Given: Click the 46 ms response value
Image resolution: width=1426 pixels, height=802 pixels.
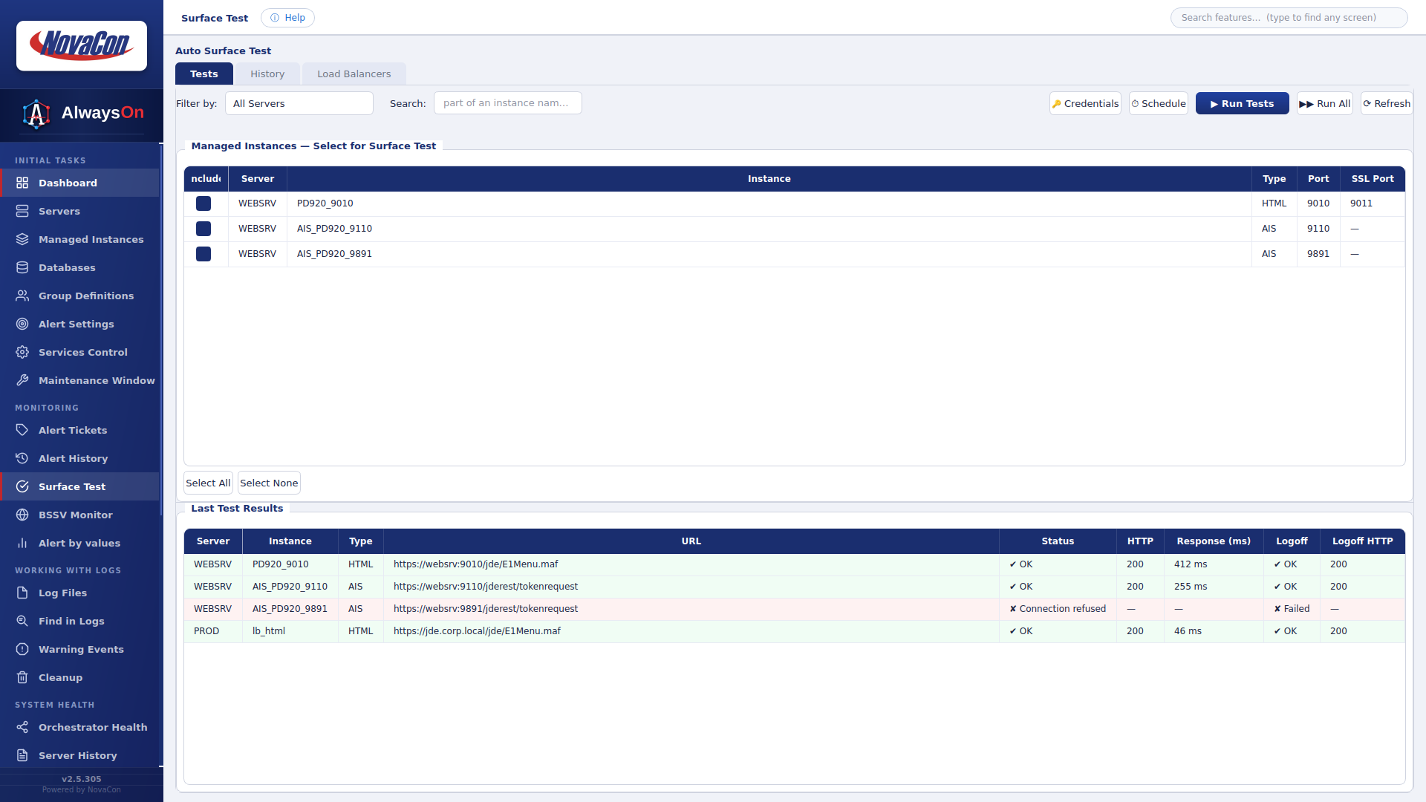Looking at the screenshot, I should [1188, 631].
